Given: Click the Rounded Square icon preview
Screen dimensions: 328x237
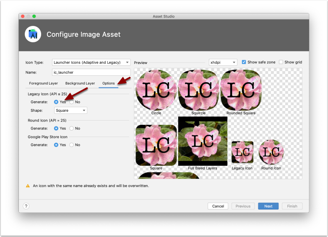Looking at the screenshot, I should [x=240, y=90].
